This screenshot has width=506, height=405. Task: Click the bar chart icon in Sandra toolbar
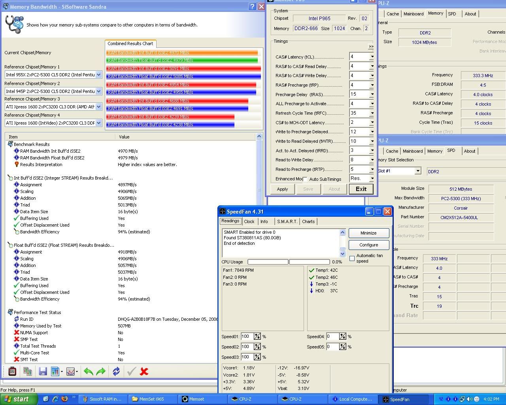coord(55,371)
